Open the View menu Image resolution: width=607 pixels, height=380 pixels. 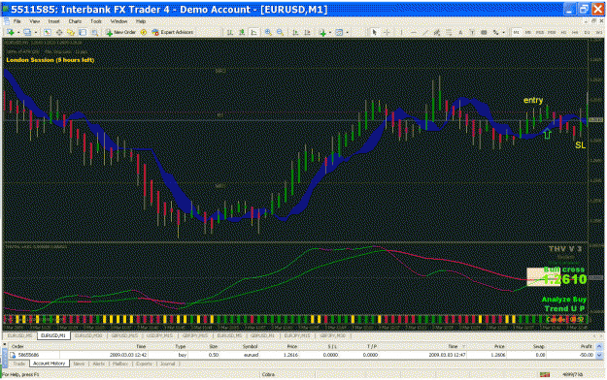coord(34,21)
